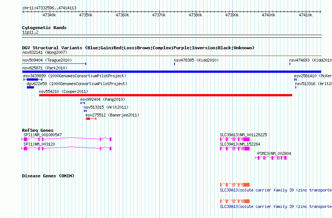Open the nsv478385 (Kidd2010) variant label

click(196, 60)
